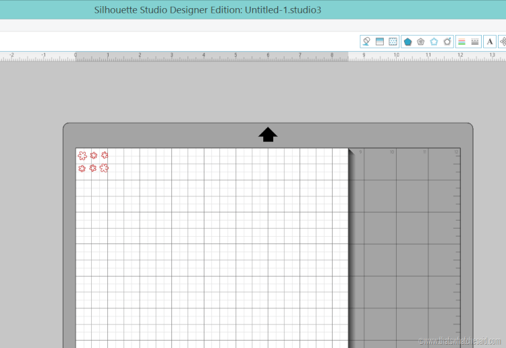The width and height of the screenshot is (506, 348).
Task: Select the top-left red flower shape
Action: (82, 156)
